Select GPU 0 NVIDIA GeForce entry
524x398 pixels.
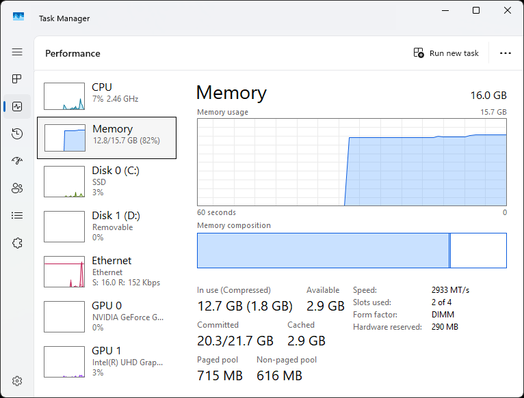point(107,317)
